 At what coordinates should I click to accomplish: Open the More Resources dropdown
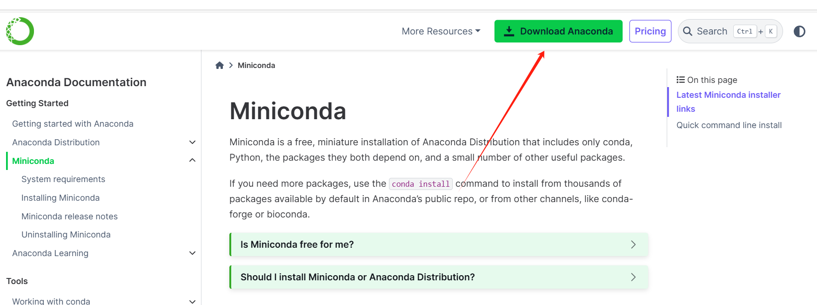pos(441,31)
